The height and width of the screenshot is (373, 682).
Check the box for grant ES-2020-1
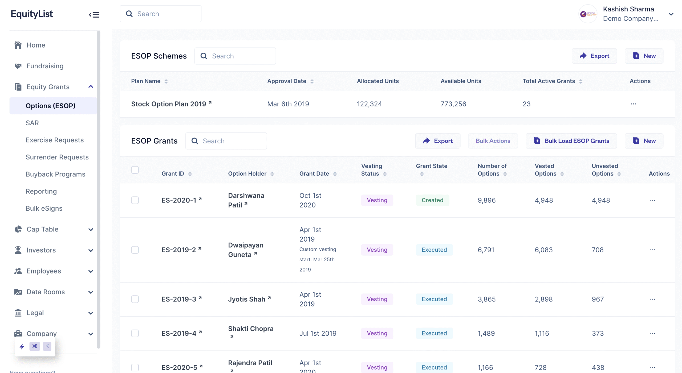(135, 200)
